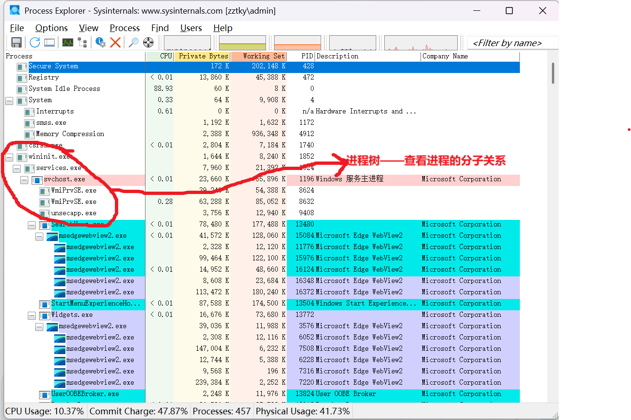This screenshot has height=420, width=631.
Task: Click the 'User OOBE Broker' description
Action: [346, 394]
